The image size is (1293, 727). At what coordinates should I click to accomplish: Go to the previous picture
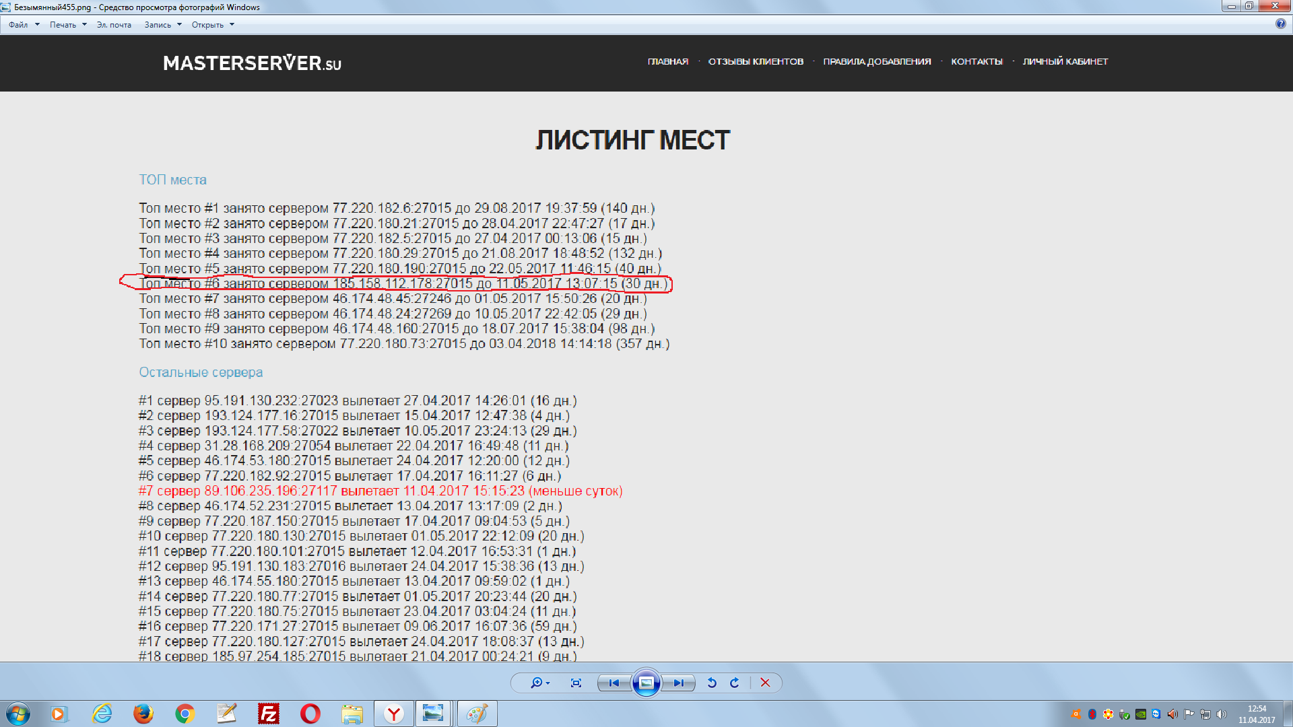tap(614, 683)
